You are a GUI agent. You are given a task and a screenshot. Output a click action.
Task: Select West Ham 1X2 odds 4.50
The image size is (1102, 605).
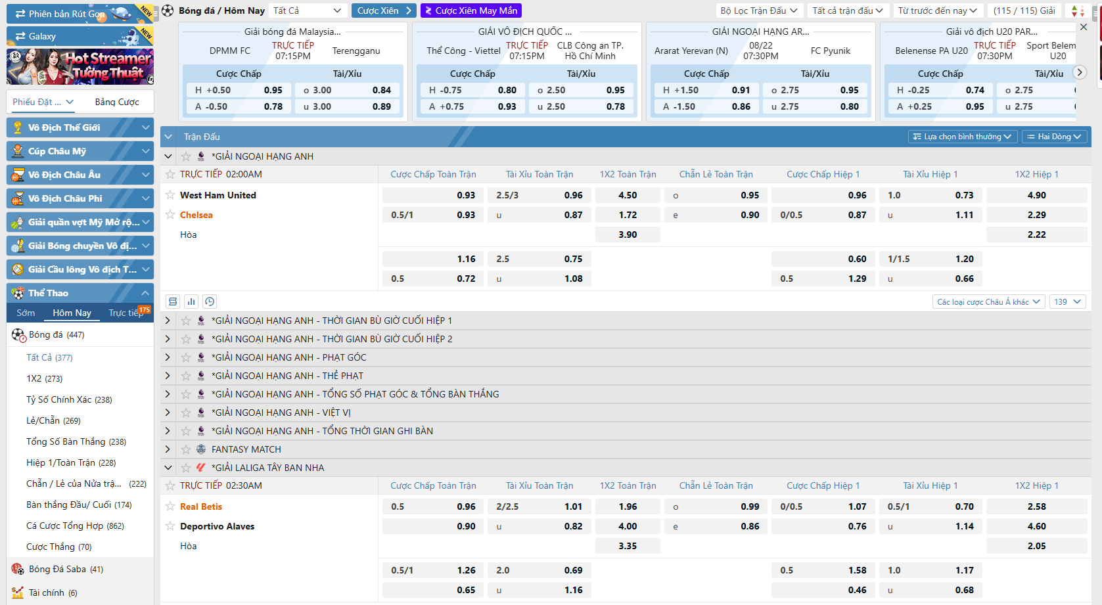coord(627,195)
